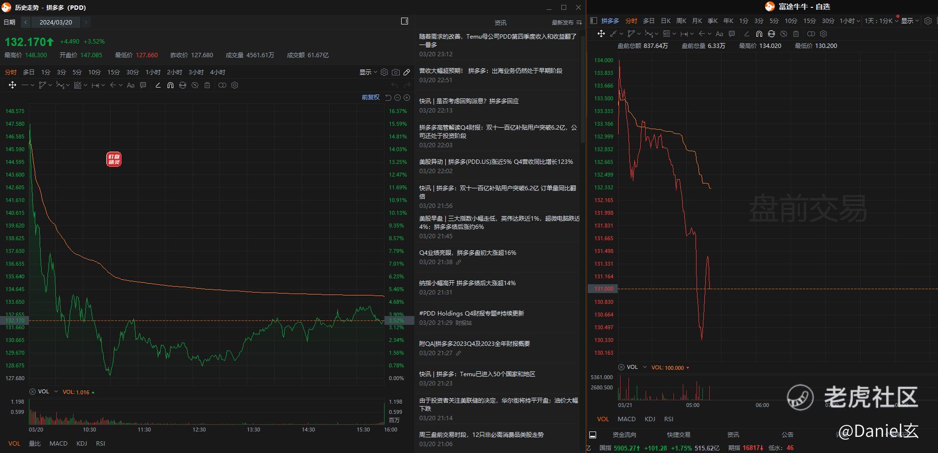Open news 'Q4业绩亮眼，拼多多盘初大涨超16%'
Viewport: 938px width, 453px height.
(x=468, y=253)
